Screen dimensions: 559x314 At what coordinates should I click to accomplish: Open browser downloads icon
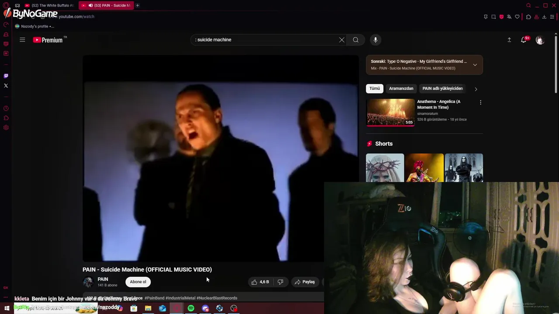coord(544,17)
